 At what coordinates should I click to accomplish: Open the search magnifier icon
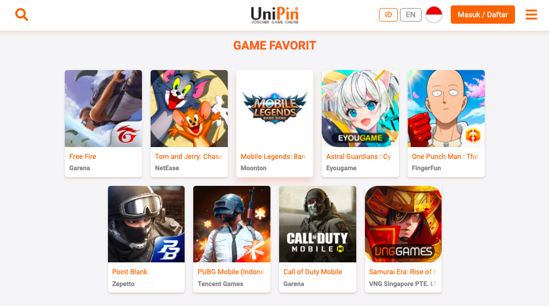point(22,15)
